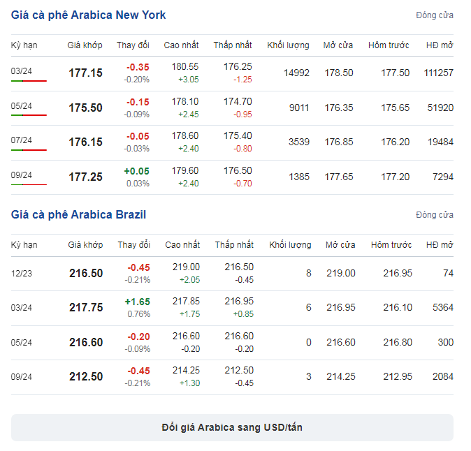Click the range bar under New York 09/24
The width and height of the screenshot is (471, 451).
pos(29,184)
